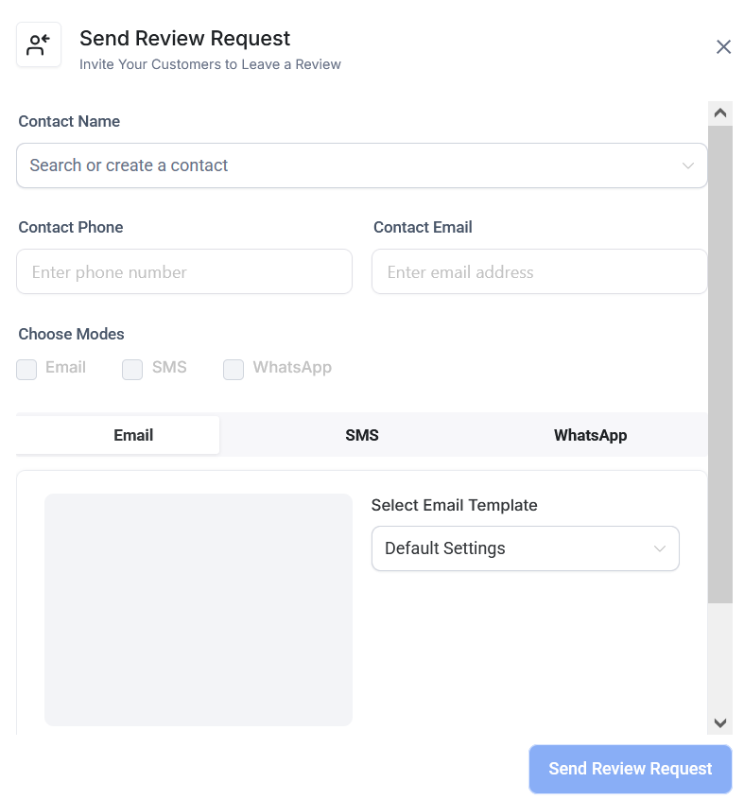Click the chevron in Contact Name field
Viewport: 744px width, 800px height.
pyautogui.click(x=688, y=165)
